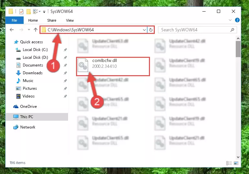Click the New folder icon in the quick access toolbar

(28, 12)
